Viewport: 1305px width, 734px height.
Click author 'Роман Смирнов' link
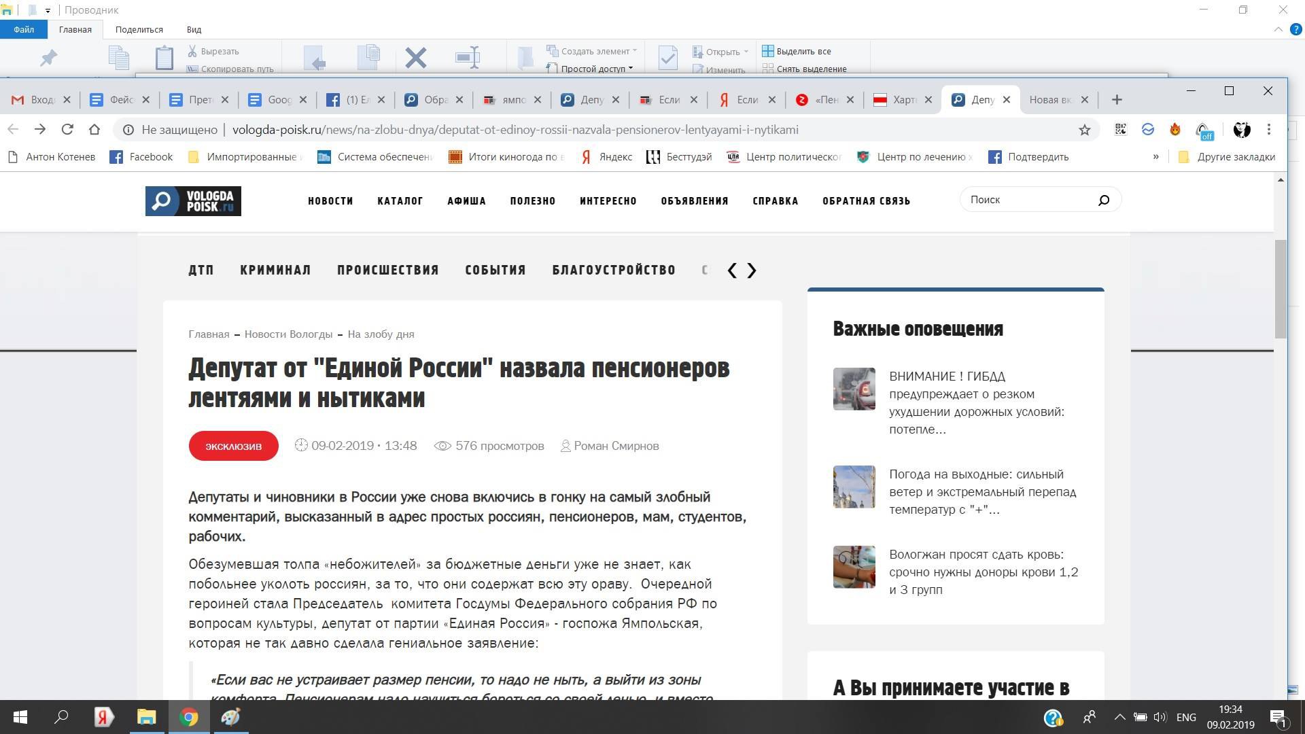(x=616, y=447)
